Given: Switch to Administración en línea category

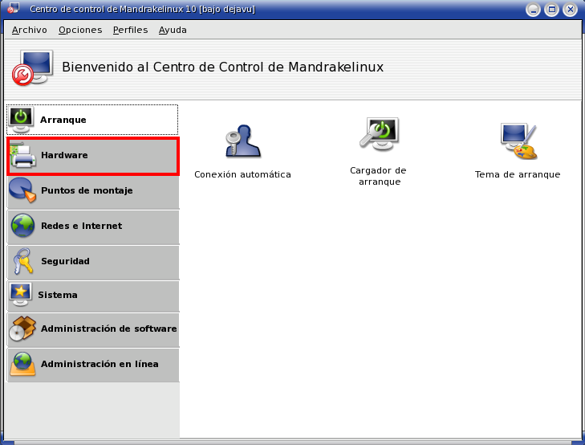Looking at the screenshot, I should pyautogui.click(x=93, y=365).
